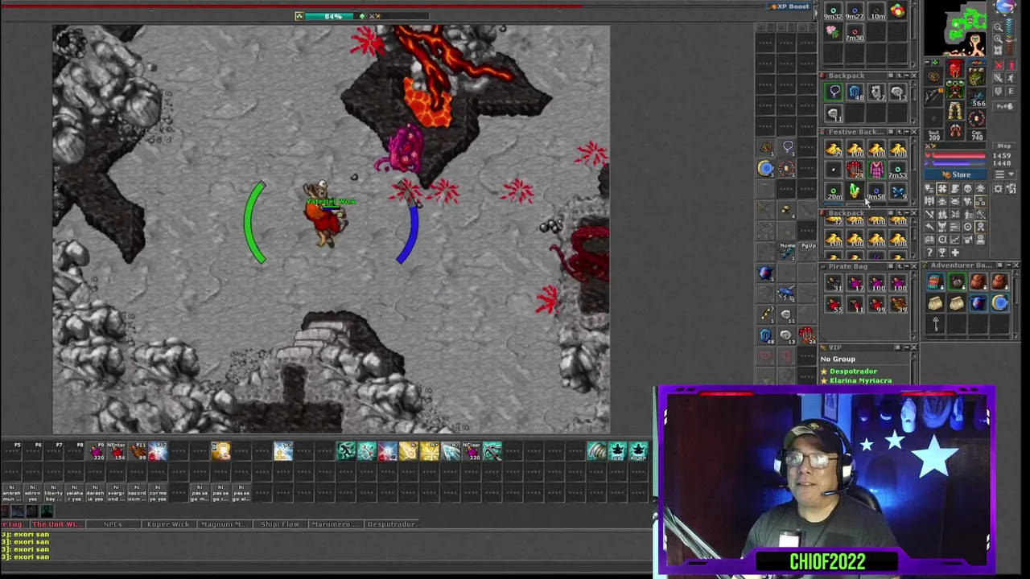Open the gear settings icon
This screenshot has width=1030, height=579.
pos(998,188)
